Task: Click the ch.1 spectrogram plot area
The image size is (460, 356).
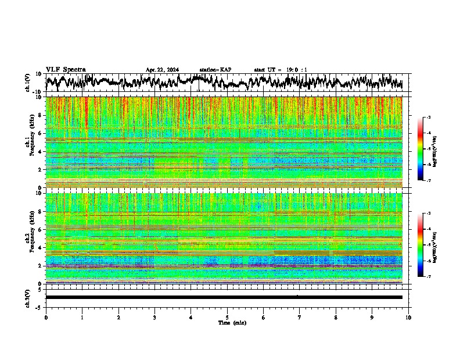Action: point(224,142)
